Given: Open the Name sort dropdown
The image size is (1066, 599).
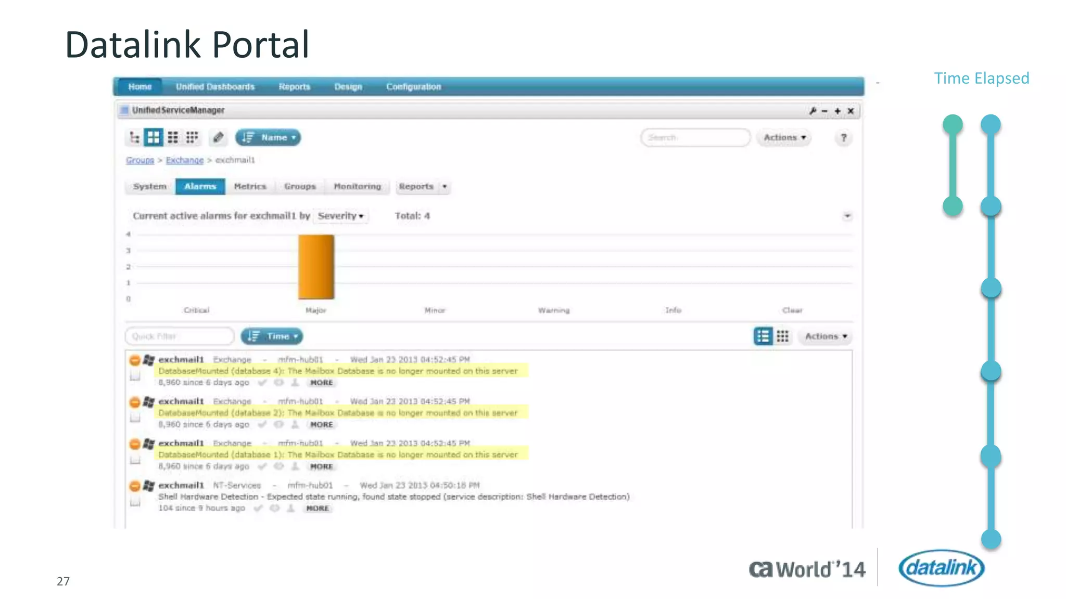Looking at the screenshot, I should point(268,138).
